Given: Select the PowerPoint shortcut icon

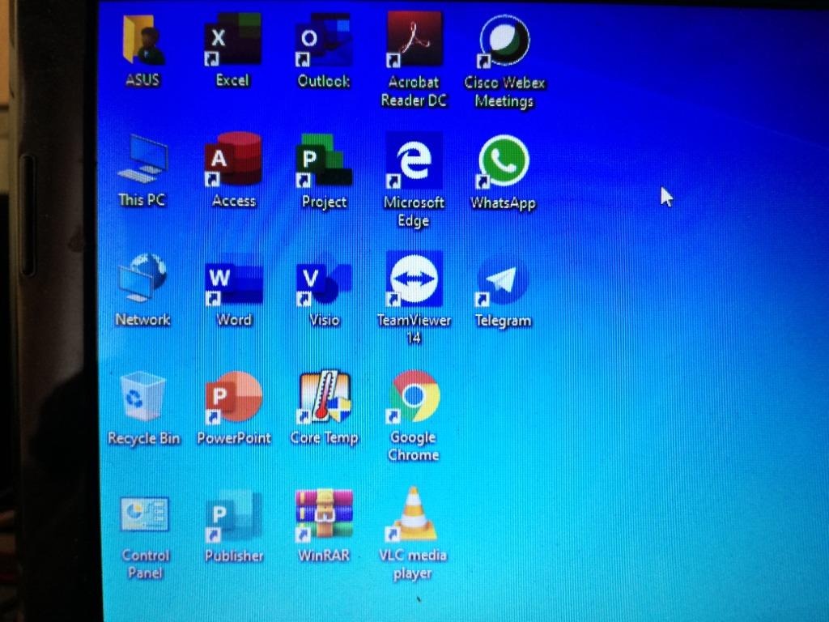Looking at the screenshot, I should pos(234,398).
